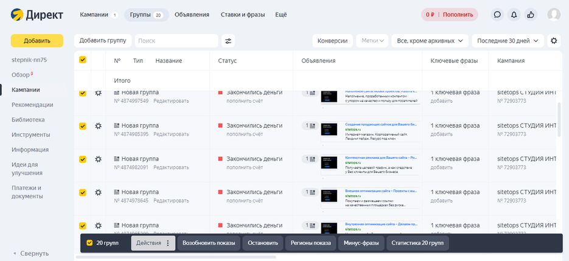This screenshot has width=569, height=261.
Task: Open filter settings icon next to search
Action: [228, 41]
